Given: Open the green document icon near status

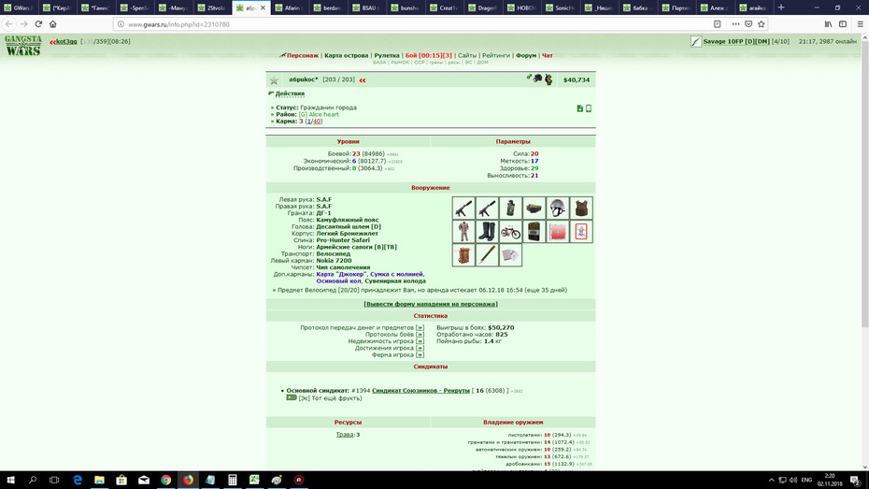Looking at the screenshot, I should click(579, 108).
